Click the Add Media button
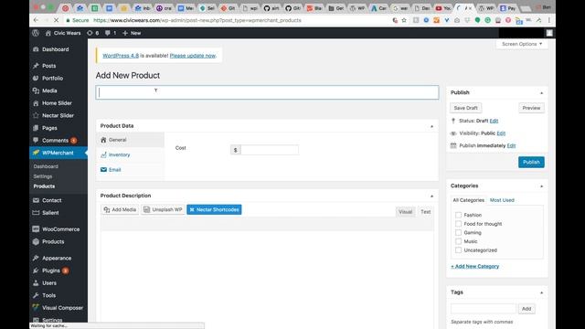The width and height of the screenshot is (585, 329). [120, 209]
